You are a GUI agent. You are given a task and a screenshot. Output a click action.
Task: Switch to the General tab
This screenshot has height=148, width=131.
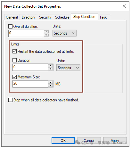(12, 17)
